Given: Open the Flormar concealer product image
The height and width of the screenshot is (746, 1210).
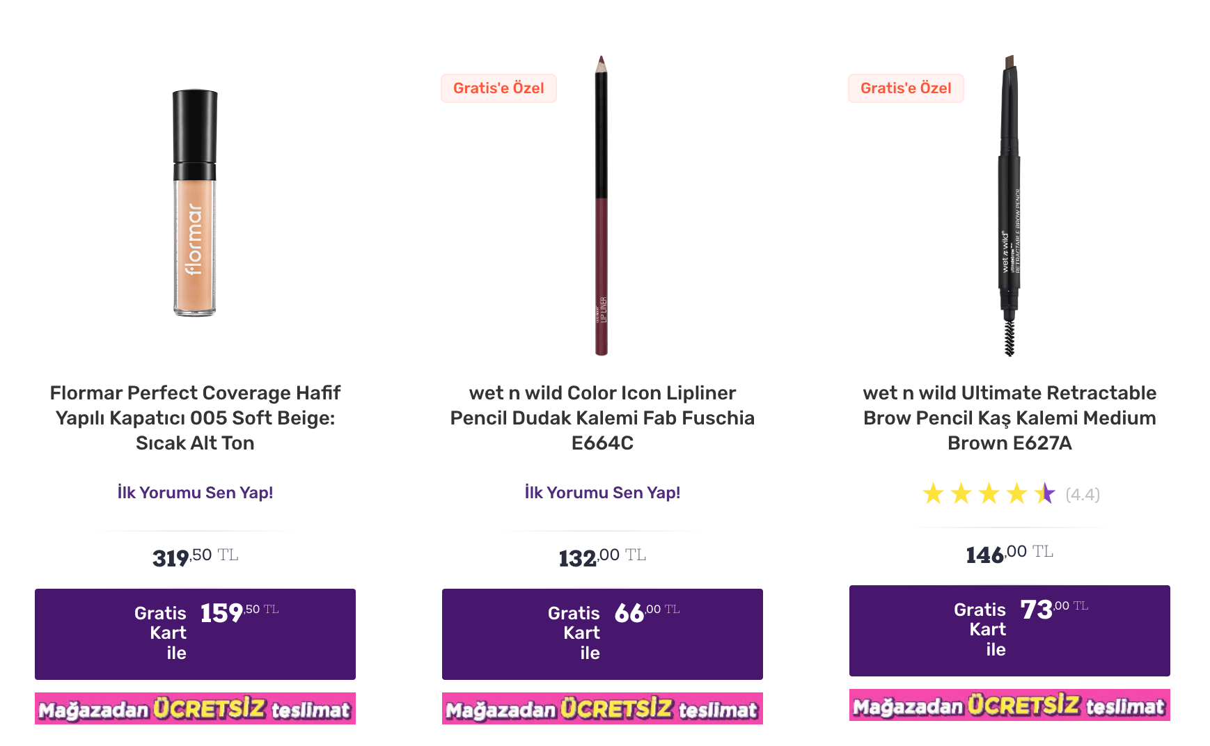Looking at the screenshot, I should [x=195, y=203].
